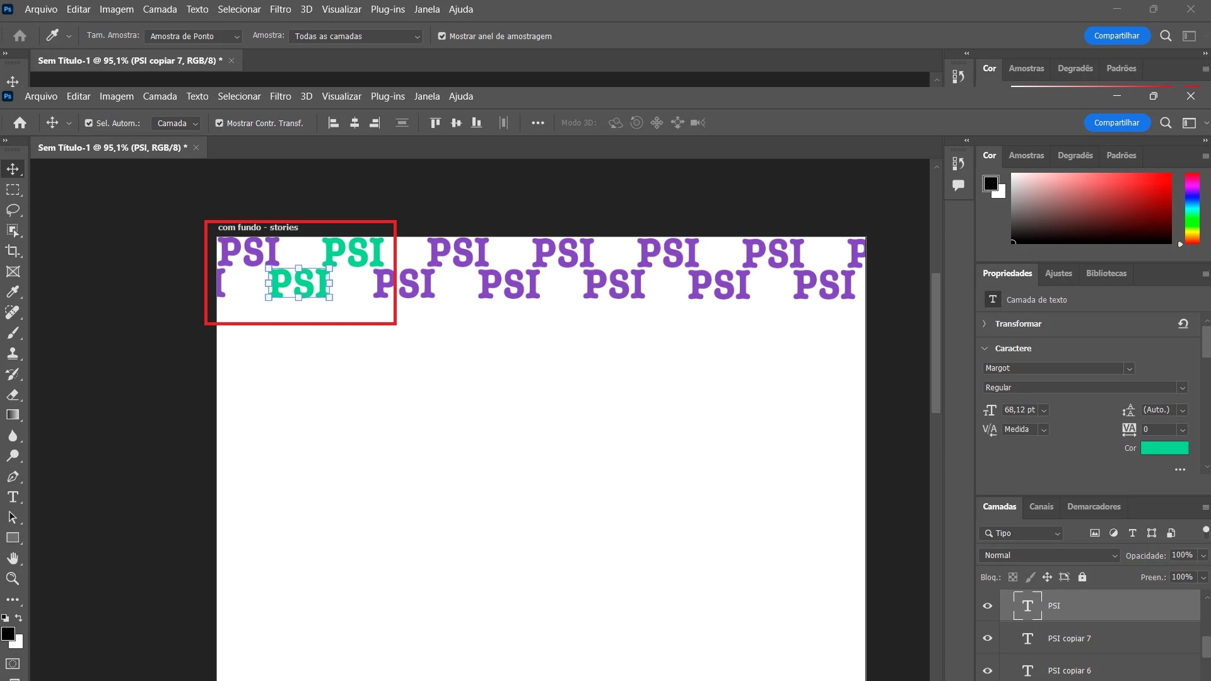Select the Horizontal Type tool
This screenshot has width=1211, height=681.
tap(13, 497)
